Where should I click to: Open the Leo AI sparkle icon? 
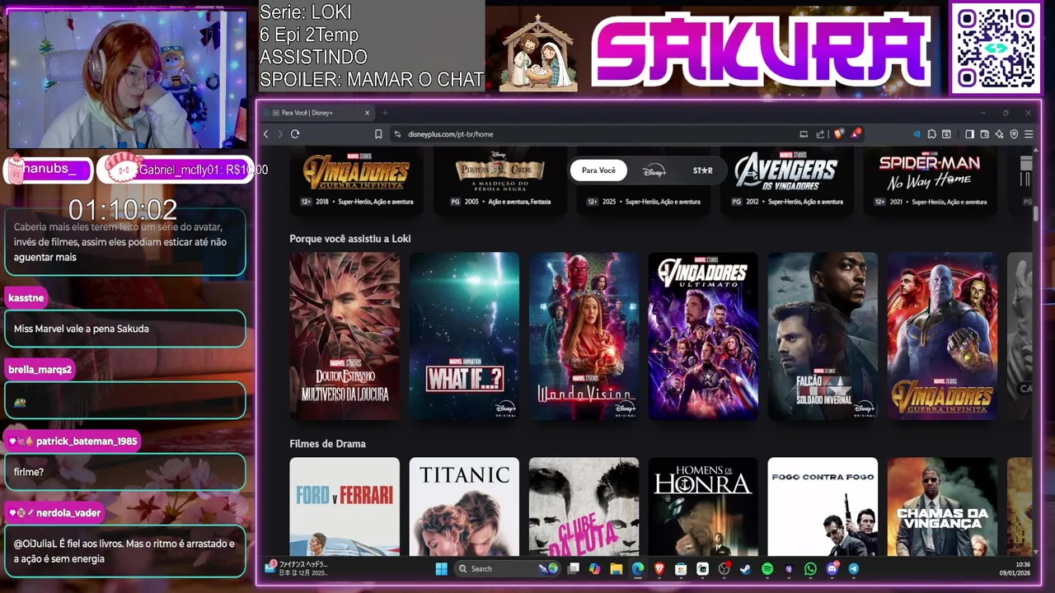pos(999,134)
